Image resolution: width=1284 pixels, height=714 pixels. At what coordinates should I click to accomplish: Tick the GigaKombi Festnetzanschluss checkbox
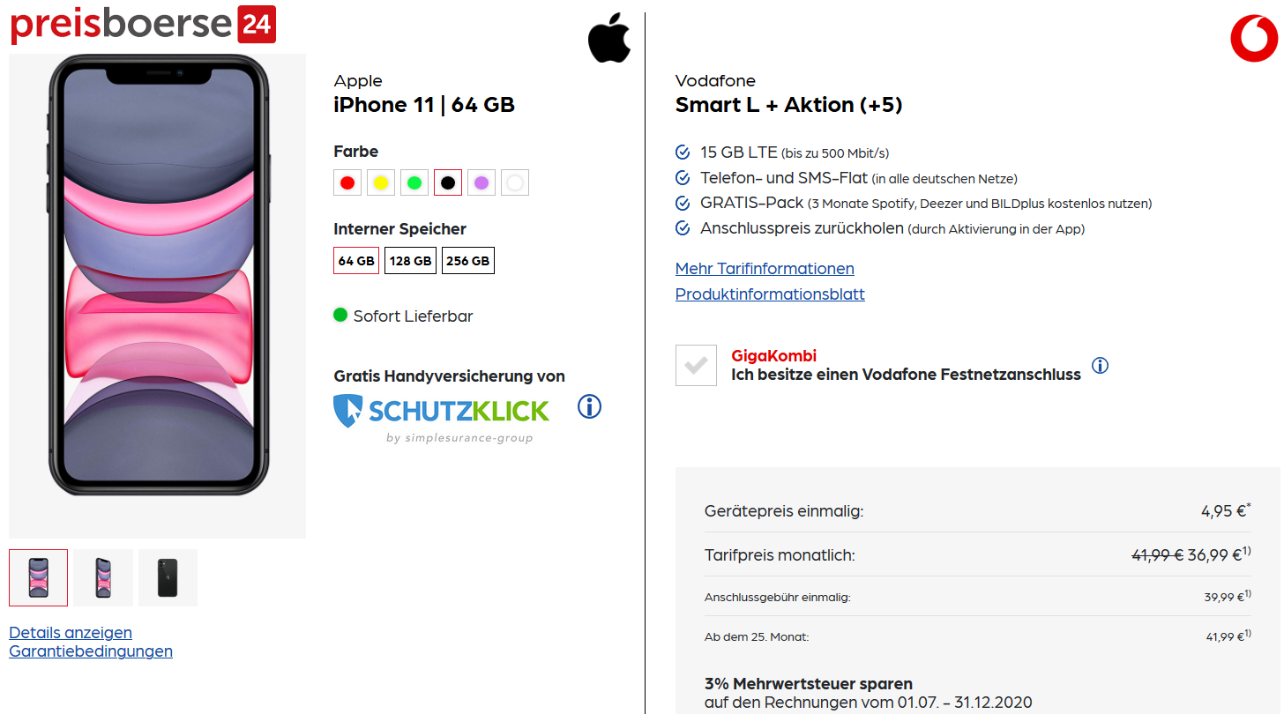coord(696,365)
